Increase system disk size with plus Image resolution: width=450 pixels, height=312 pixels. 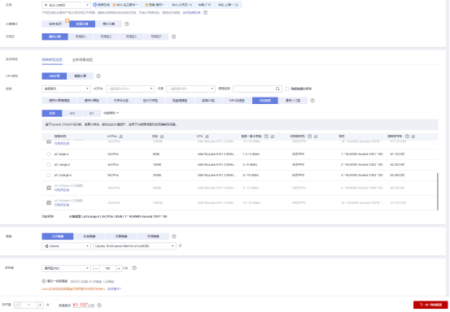coord(119,268)
